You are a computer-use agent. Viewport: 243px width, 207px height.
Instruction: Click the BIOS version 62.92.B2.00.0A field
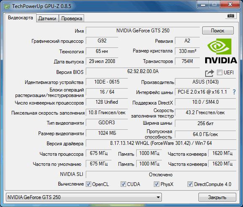[x=143, y=71]
